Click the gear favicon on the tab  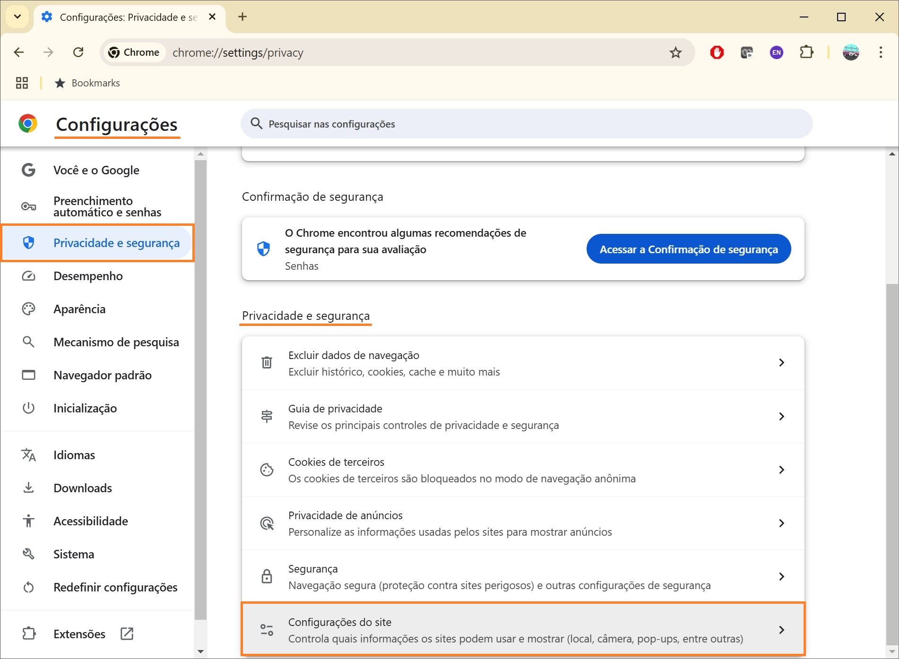coord(47,17)
